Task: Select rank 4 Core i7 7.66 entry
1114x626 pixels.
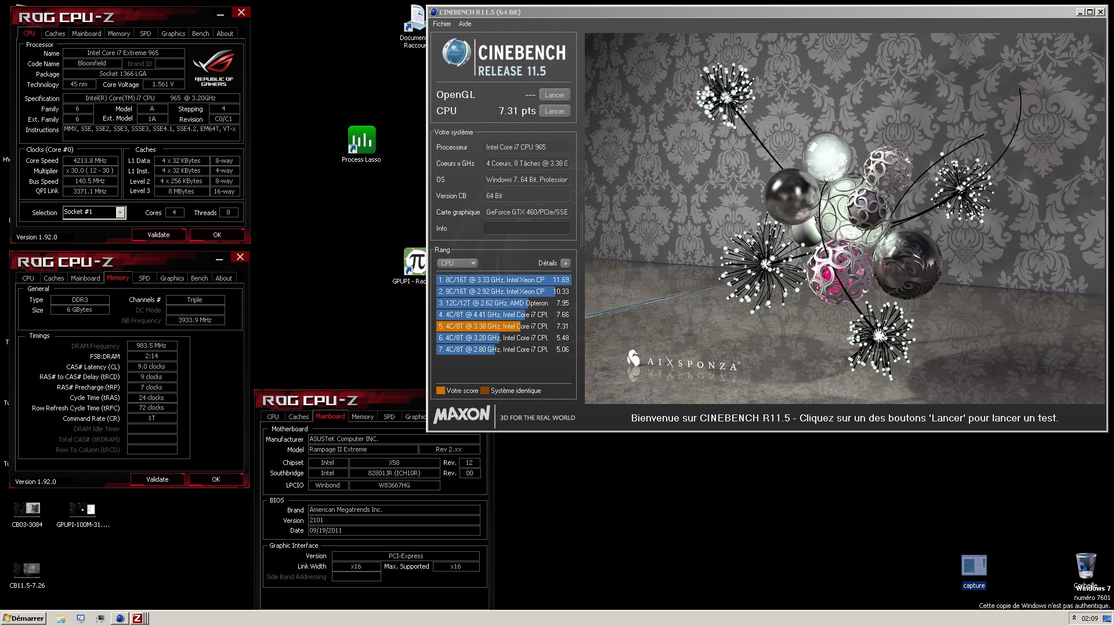Action: point(504,315)
